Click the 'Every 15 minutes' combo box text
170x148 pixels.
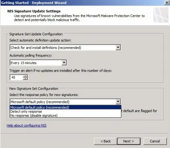(x=24, y=63)
